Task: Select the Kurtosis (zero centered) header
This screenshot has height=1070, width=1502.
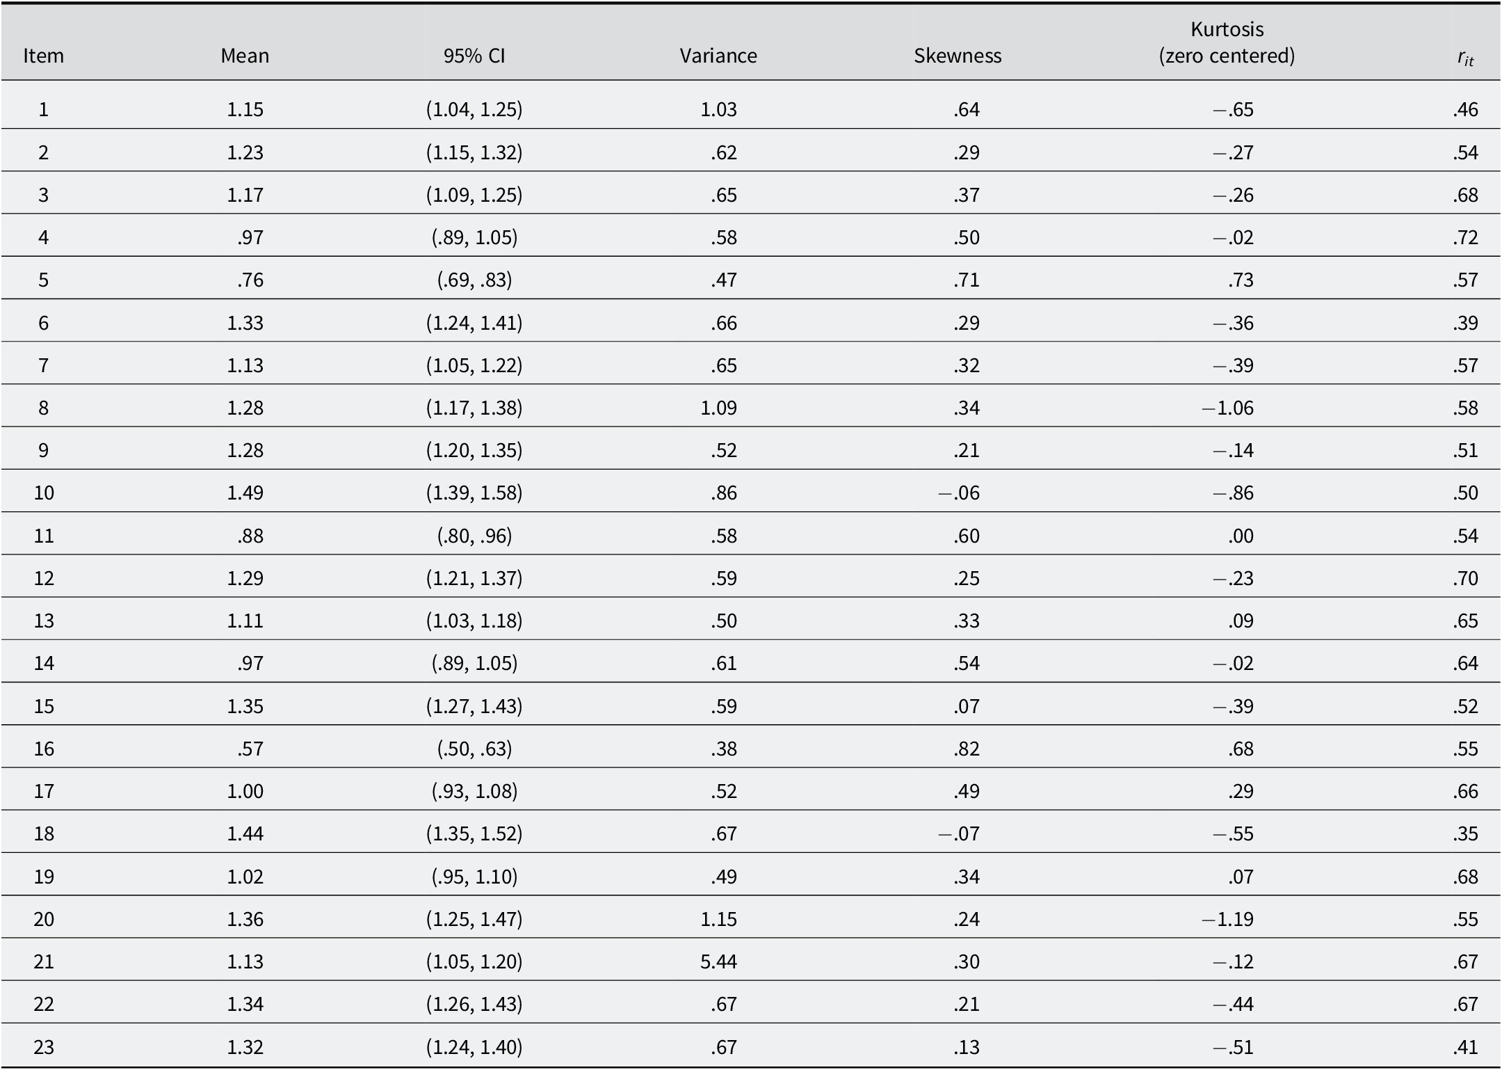Action: (1227, 42)
